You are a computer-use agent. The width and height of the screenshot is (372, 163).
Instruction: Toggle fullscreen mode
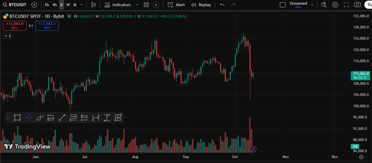(346, 5)
